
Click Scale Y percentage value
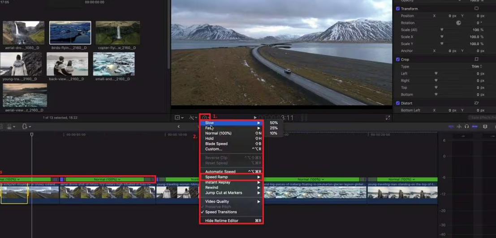pos(477,44)
